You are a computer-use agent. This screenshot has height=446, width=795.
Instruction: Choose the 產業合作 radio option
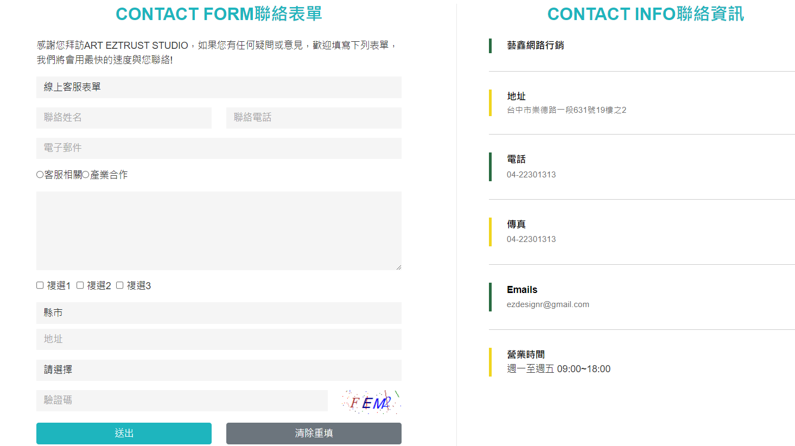coord(86,175)
